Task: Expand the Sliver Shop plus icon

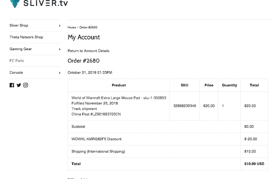Action: (x=60, y=25)
